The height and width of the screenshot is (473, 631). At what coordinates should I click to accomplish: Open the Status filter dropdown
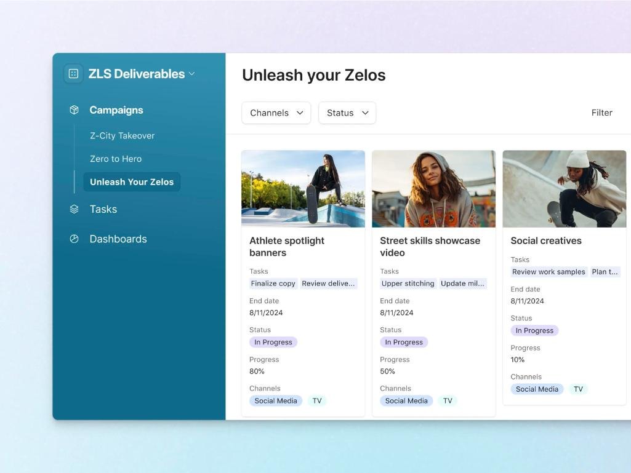347,113
